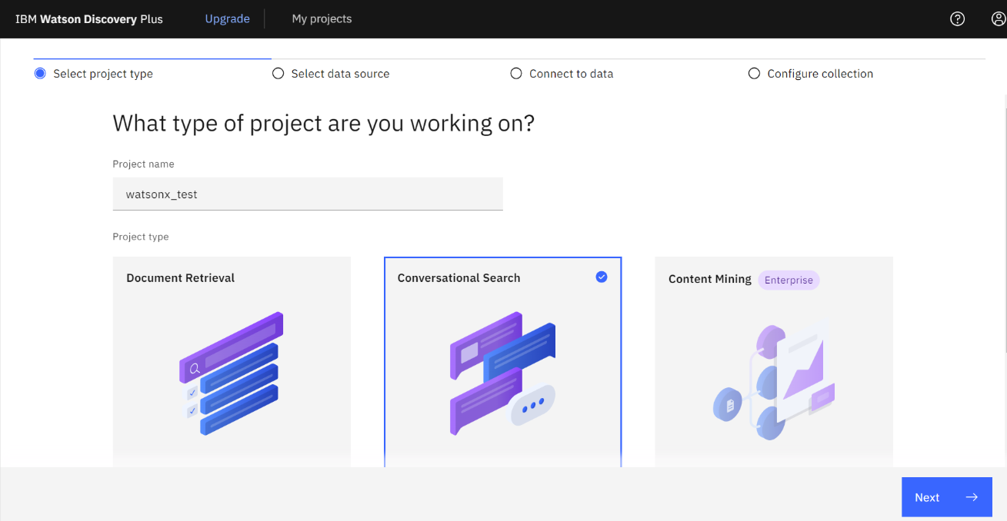Open the help question mark icon

pyautogui.click(x=957, y=19)
